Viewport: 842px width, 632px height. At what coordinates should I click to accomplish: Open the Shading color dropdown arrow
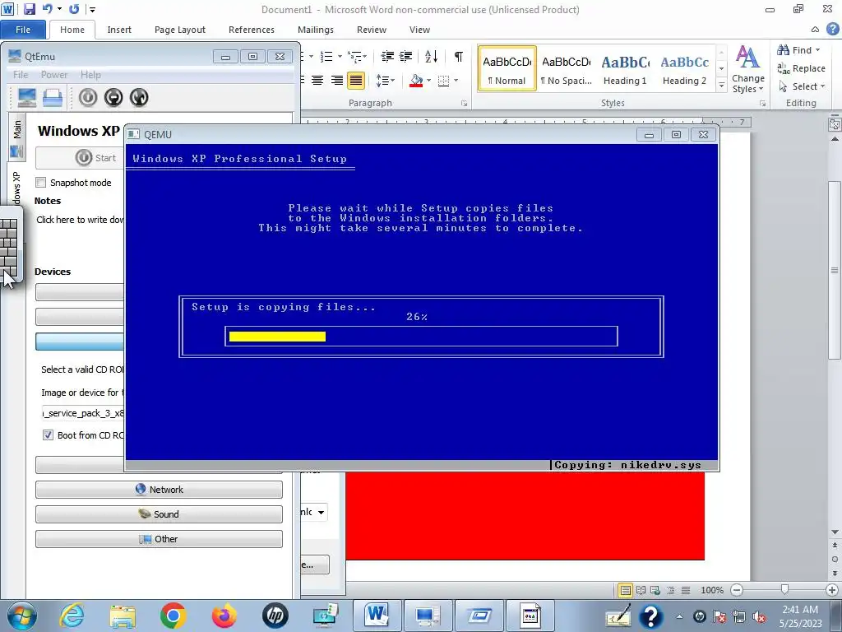click(429, 81)
